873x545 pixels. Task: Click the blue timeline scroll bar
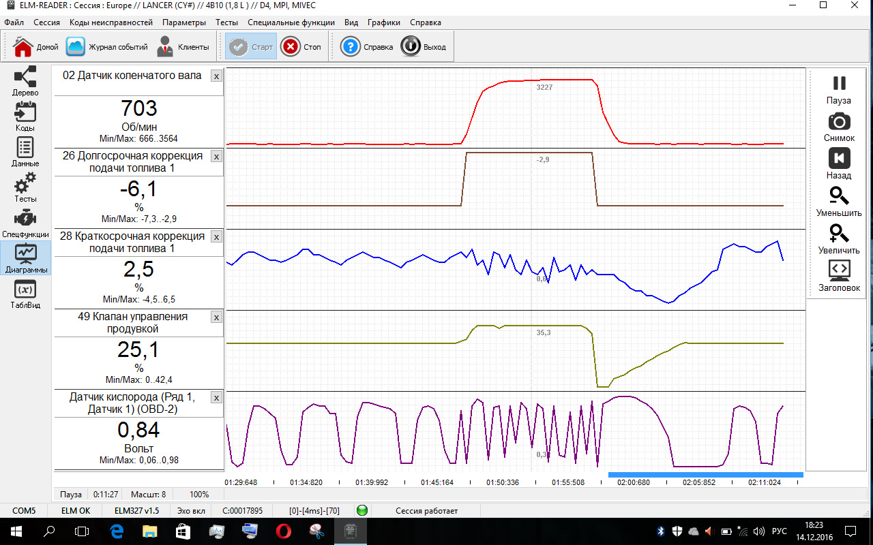tap(705, 475)
